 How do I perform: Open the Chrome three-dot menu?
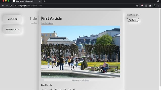tap(158, 6)
